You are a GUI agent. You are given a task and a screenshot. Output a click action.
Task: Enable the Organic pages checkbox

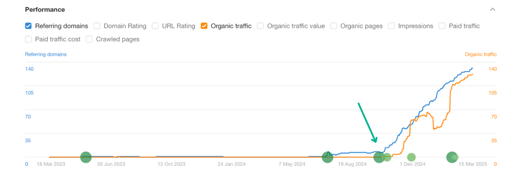(x=334, y=26)
